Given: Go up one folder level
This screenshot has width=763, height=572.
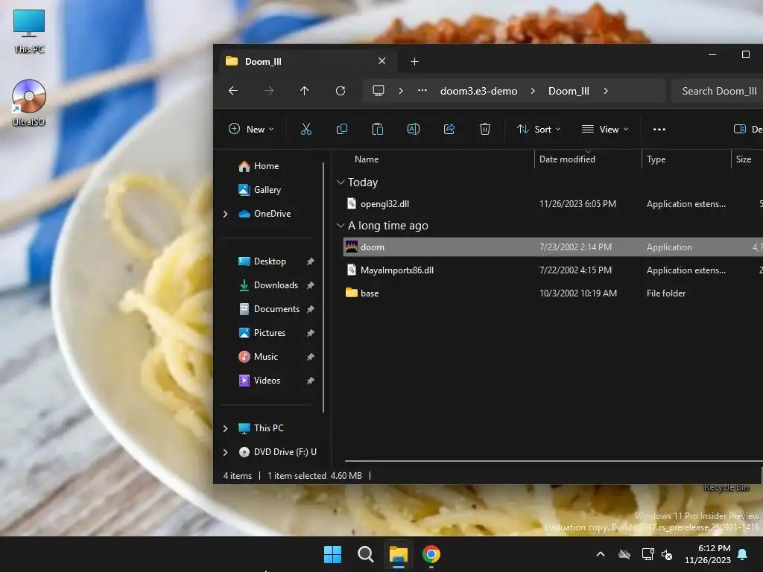Looking at the screenshot, I should click(304, 91).
